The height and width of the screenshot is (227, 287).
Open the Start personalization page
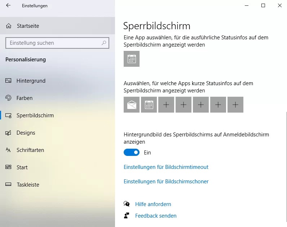(x=57, y=167)
